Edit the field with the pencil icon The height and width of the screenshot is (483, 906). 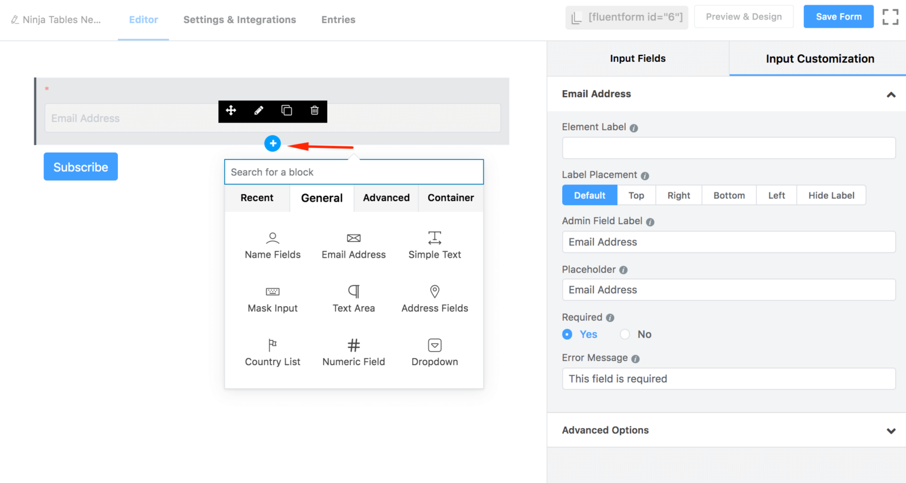(258, 111)
